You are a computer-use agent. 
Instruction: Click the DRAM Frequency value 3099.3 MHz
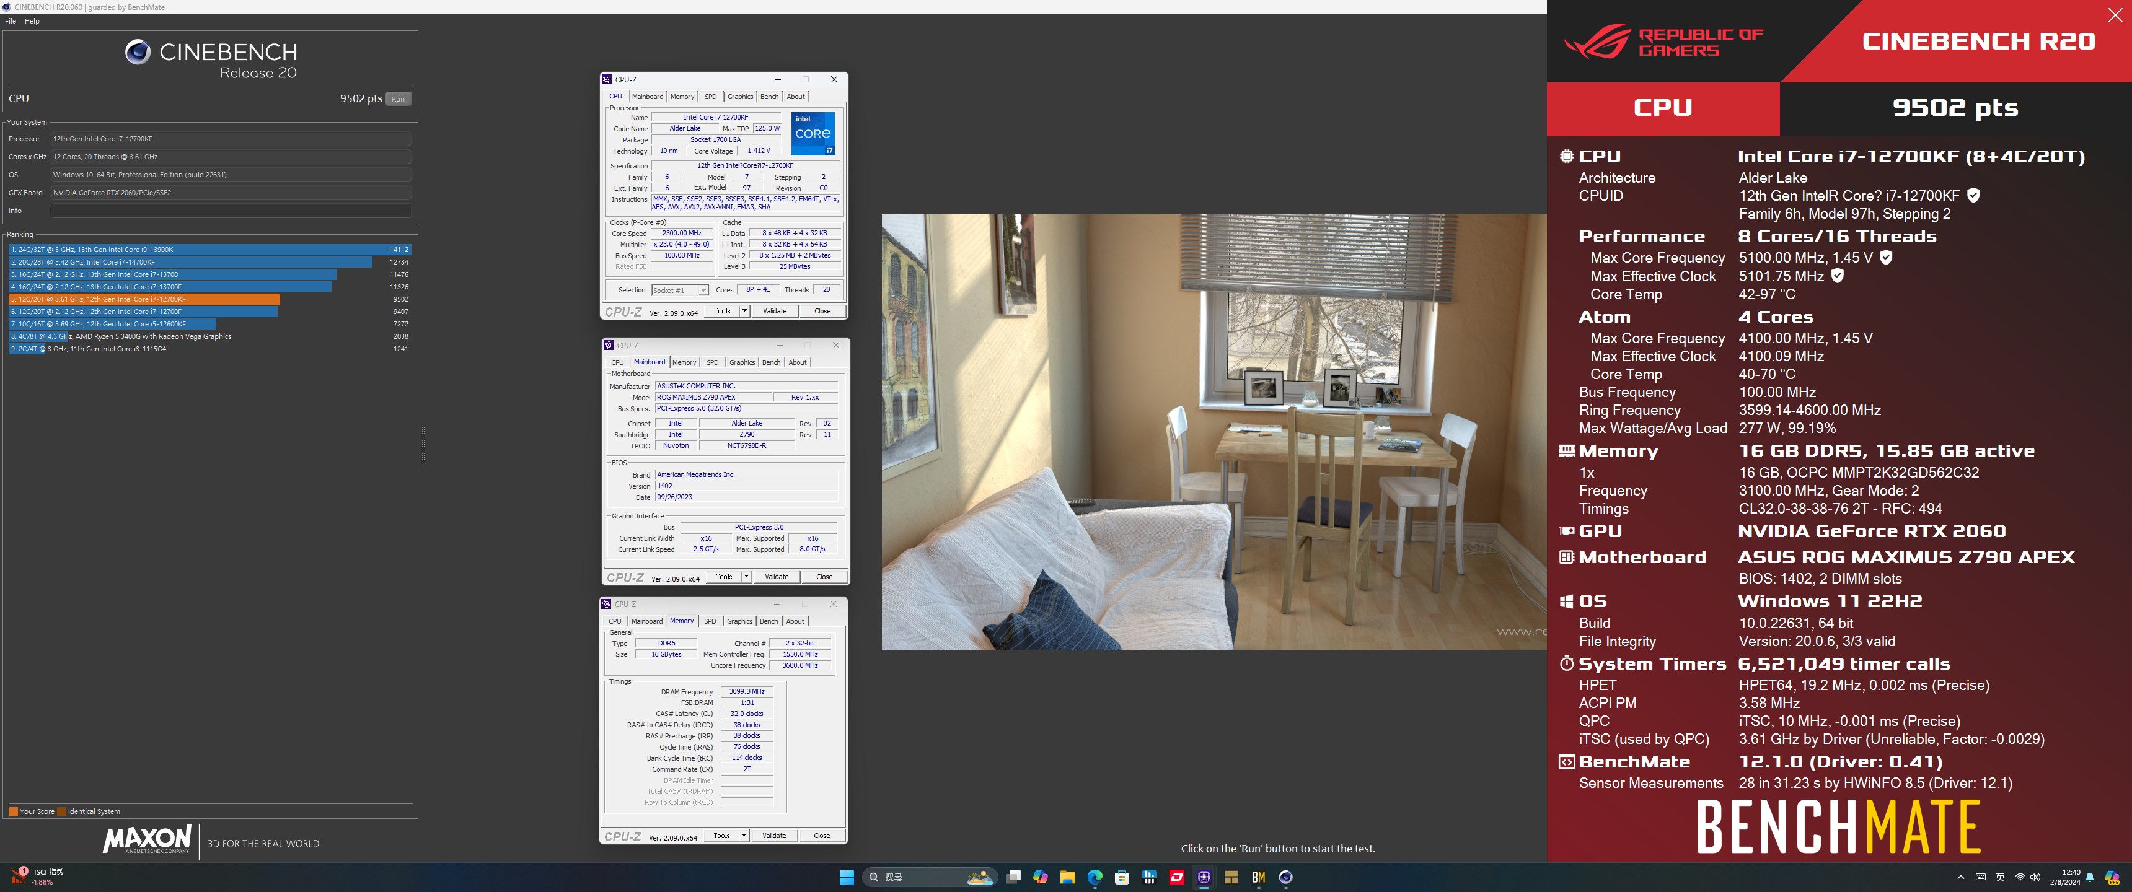747,692
